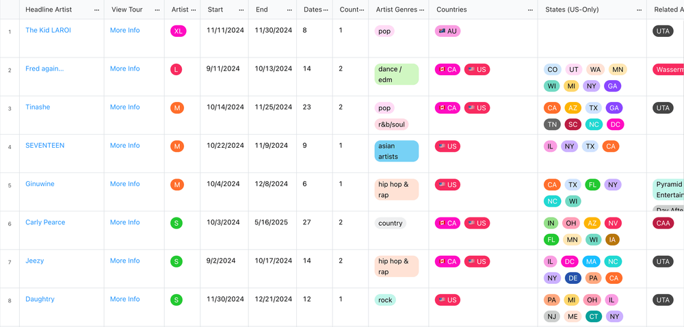Click the UT state tag in Fred again... row

574,69
